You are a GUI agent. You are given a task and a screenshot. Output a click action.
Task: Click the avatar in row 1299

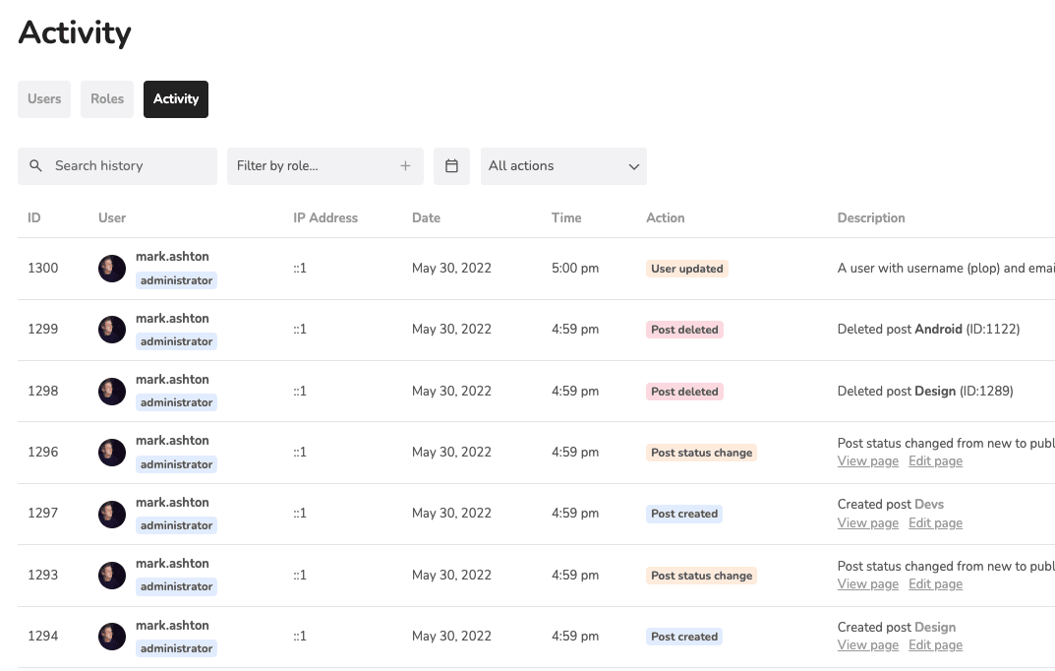pyautogui.click(x=111, y=329)
